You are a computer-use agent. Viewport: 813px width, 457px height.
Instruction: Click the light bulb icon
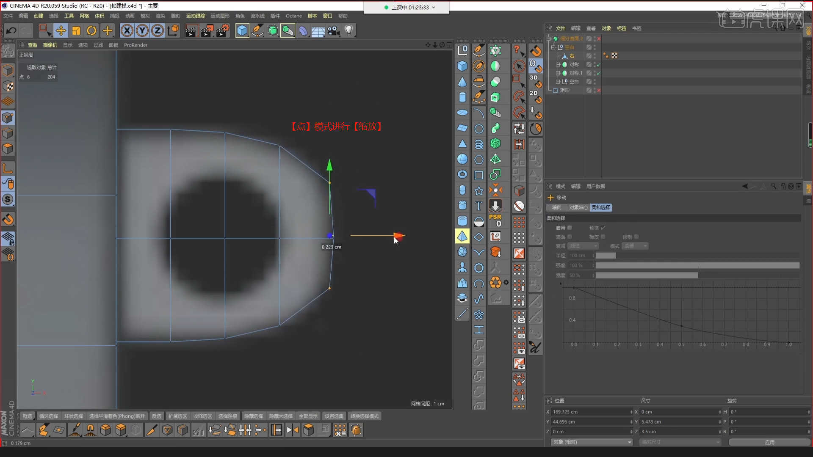(x=348, y=30)
